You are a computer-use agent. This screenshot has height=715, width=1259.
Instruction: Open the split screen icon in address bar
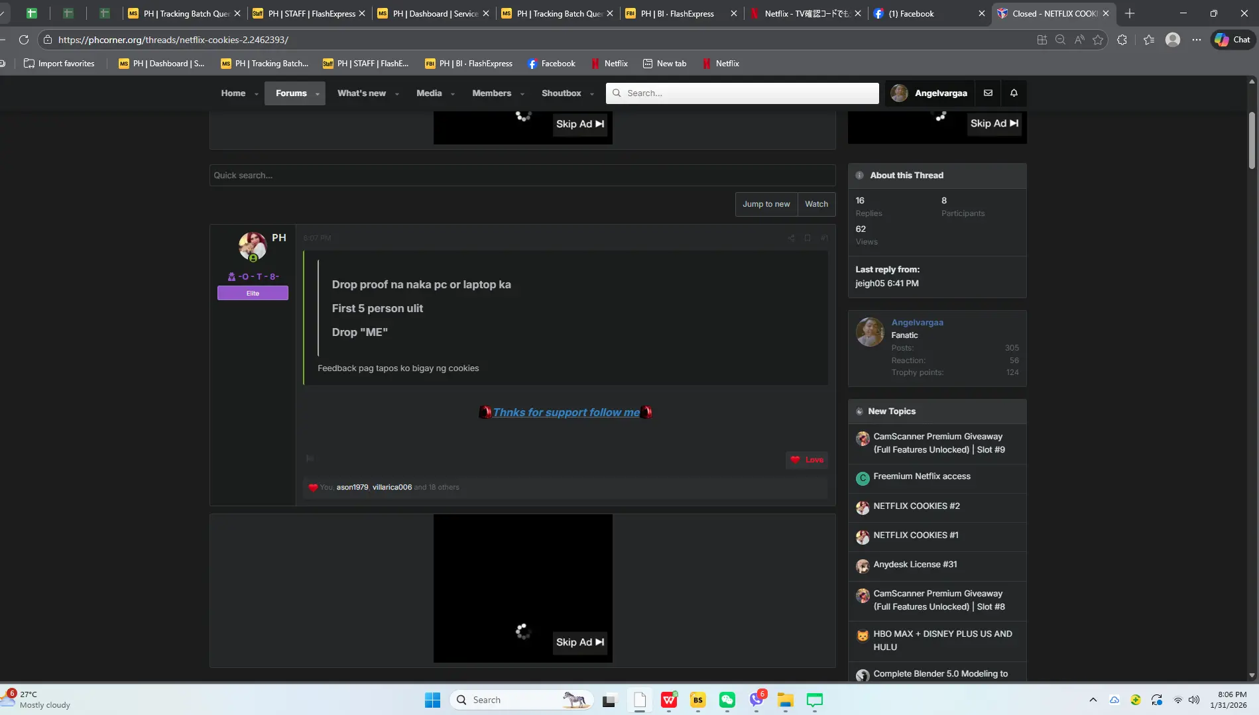point(1042,40)
